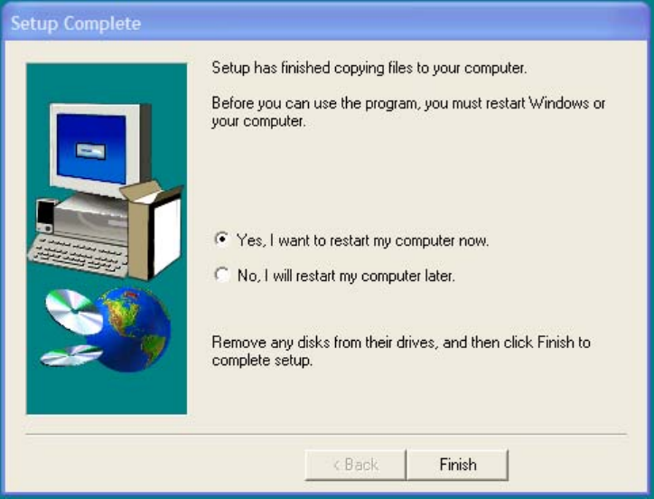The height and width of the screenshot is (499, 654).
Task: Click the "Before you can use the program" paragraph
Action: pos(408,112)
